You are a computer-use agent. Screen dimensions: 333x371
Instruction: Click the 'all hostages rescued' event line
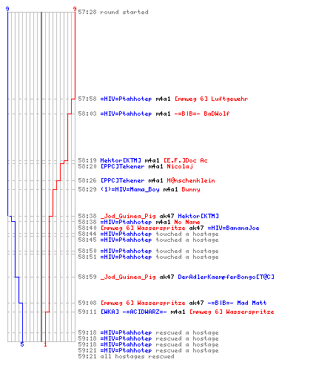(126, 356)
